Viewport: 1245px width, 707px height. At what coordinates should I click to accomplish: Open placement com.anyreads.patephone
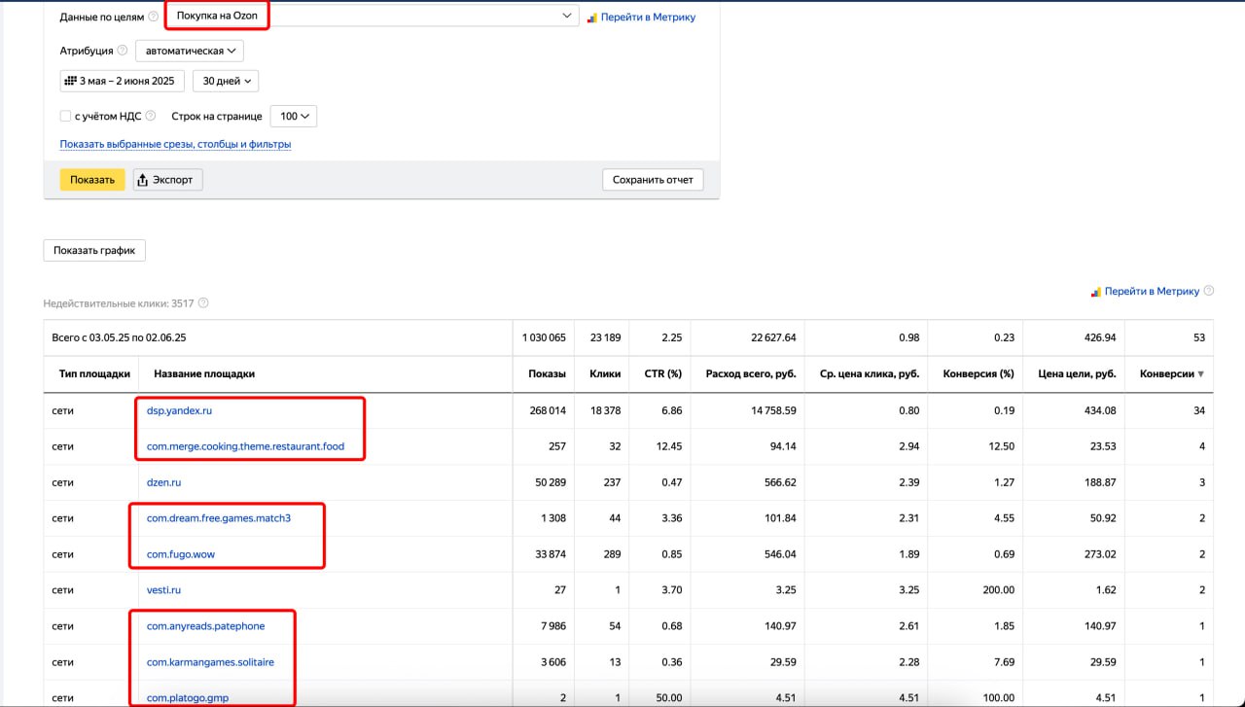(205, 626)
